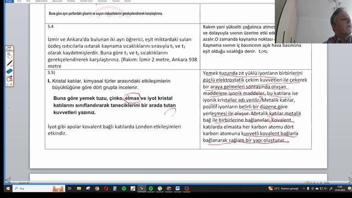Open settings gear in the floating ink toolbar
352x198 pixels.
click(x=7, y=84)
